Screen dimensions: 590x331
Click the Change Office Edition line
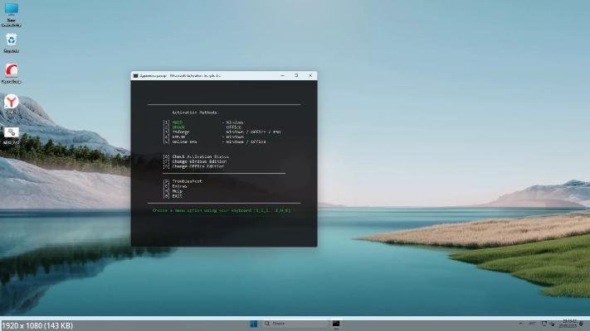point(193,166)
